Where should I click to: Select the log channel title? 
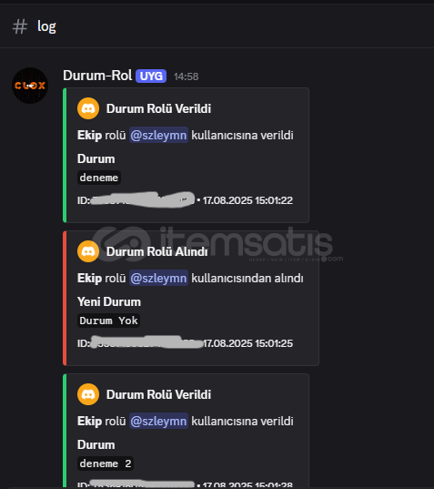[46, 26]
